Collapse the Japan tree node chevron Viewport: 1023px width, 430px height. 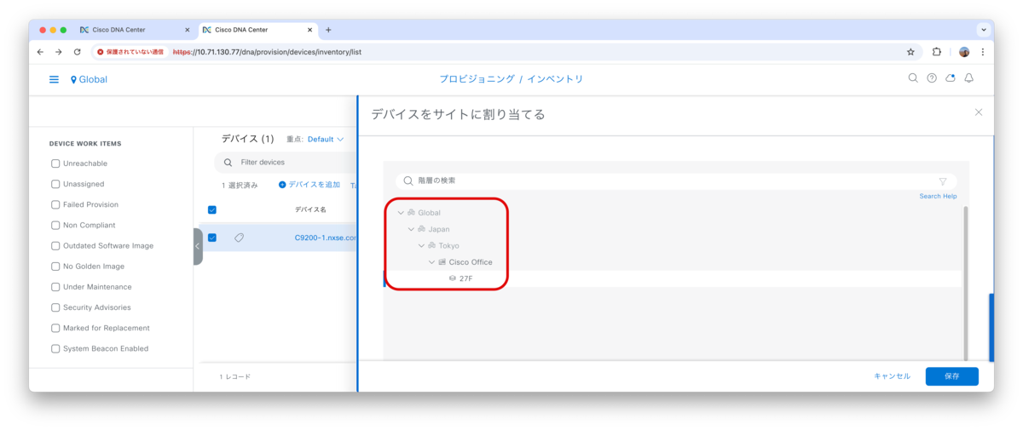coord(411,229)
